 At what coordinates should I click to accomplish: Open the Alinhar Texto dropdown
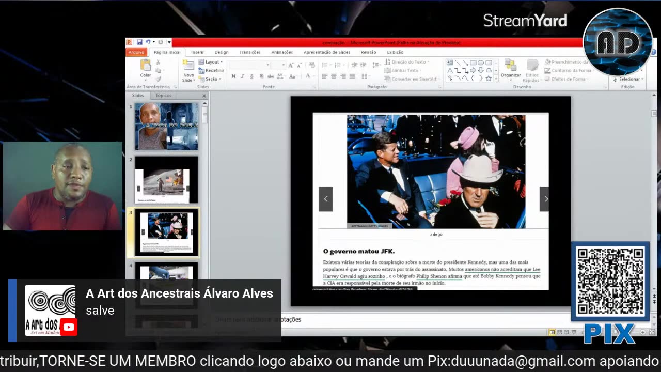point(403,70)
